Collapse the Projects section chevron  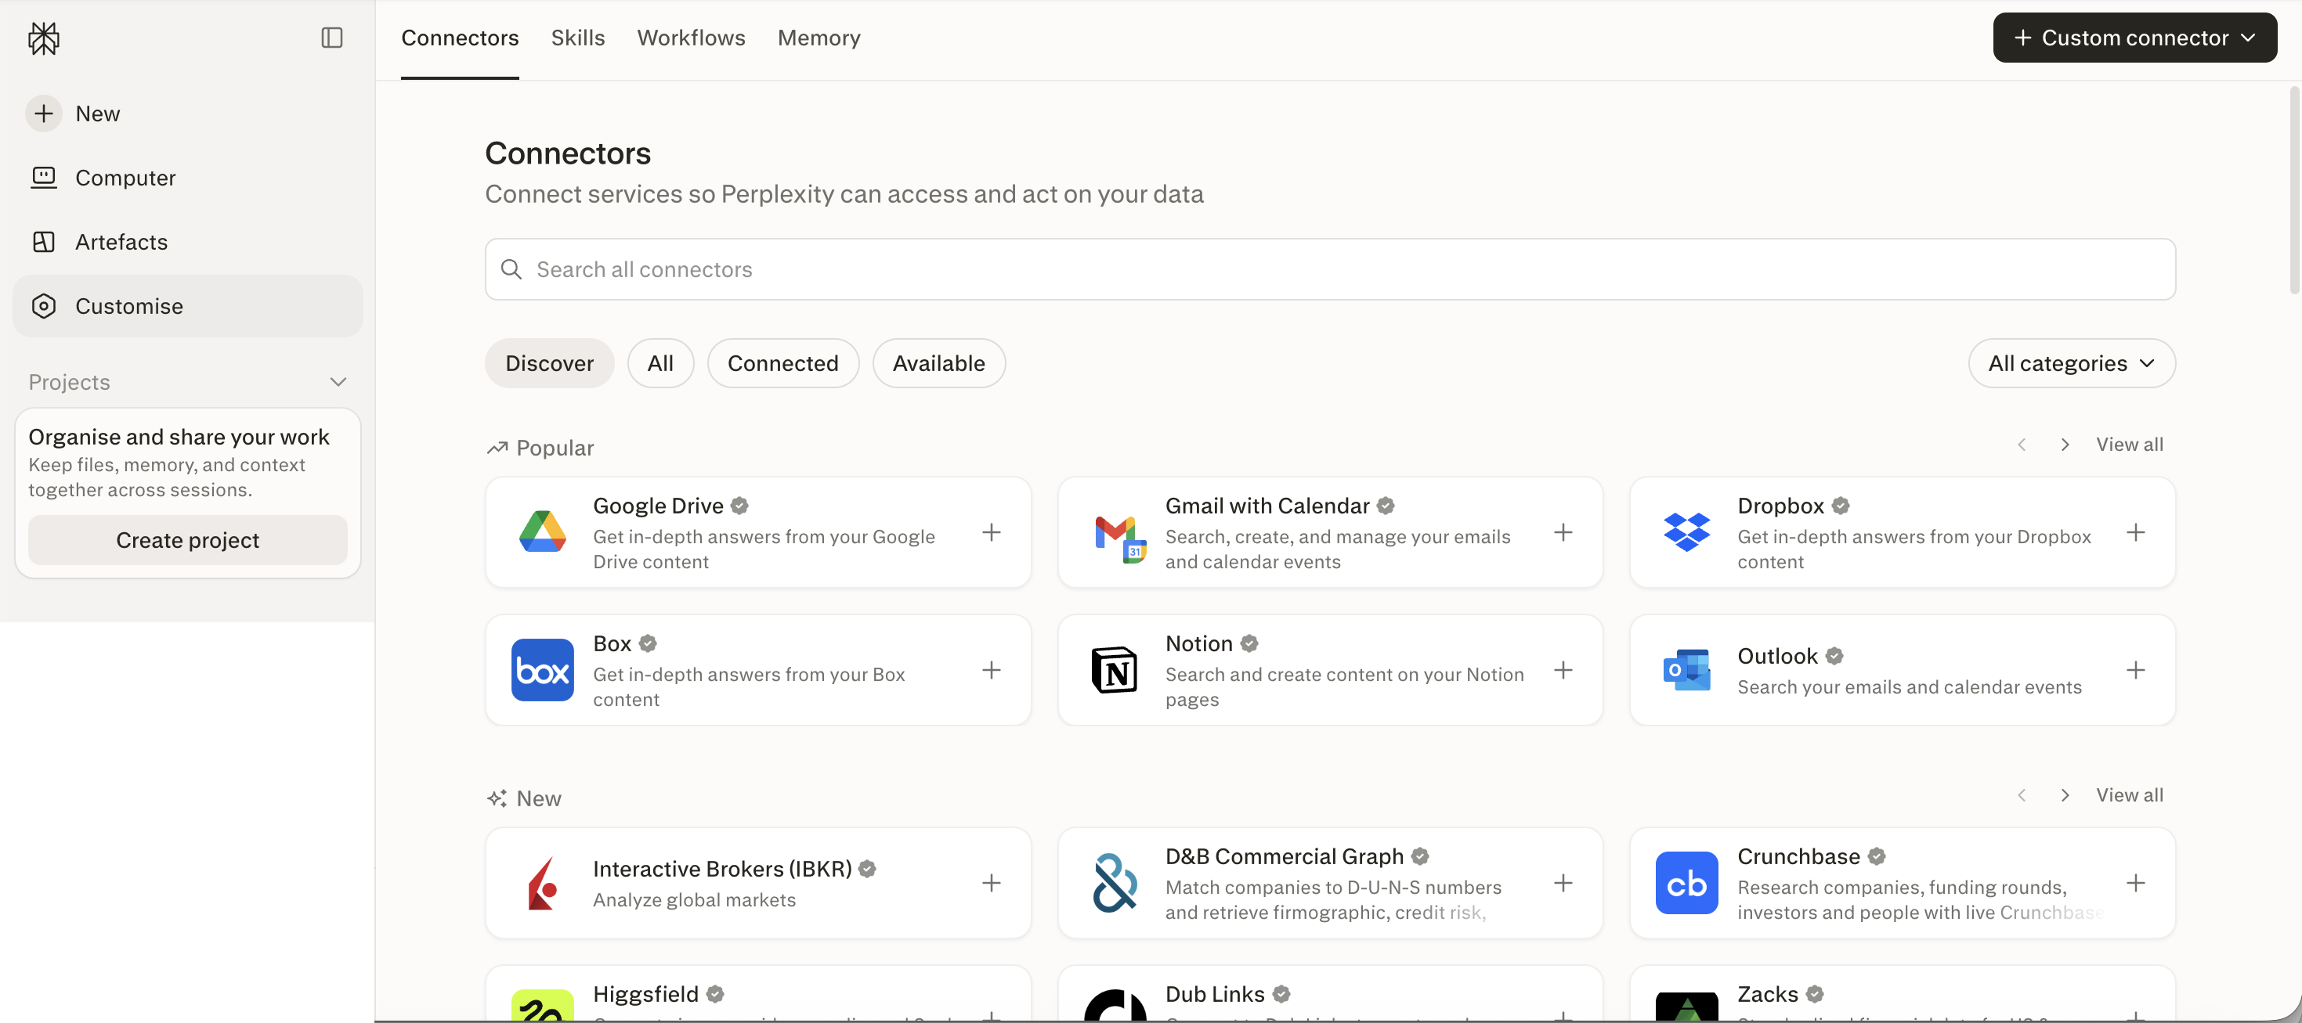pos(338,382)
